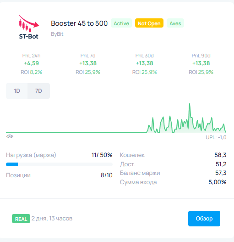Select the Кошелек label

(x=132, y=155)
